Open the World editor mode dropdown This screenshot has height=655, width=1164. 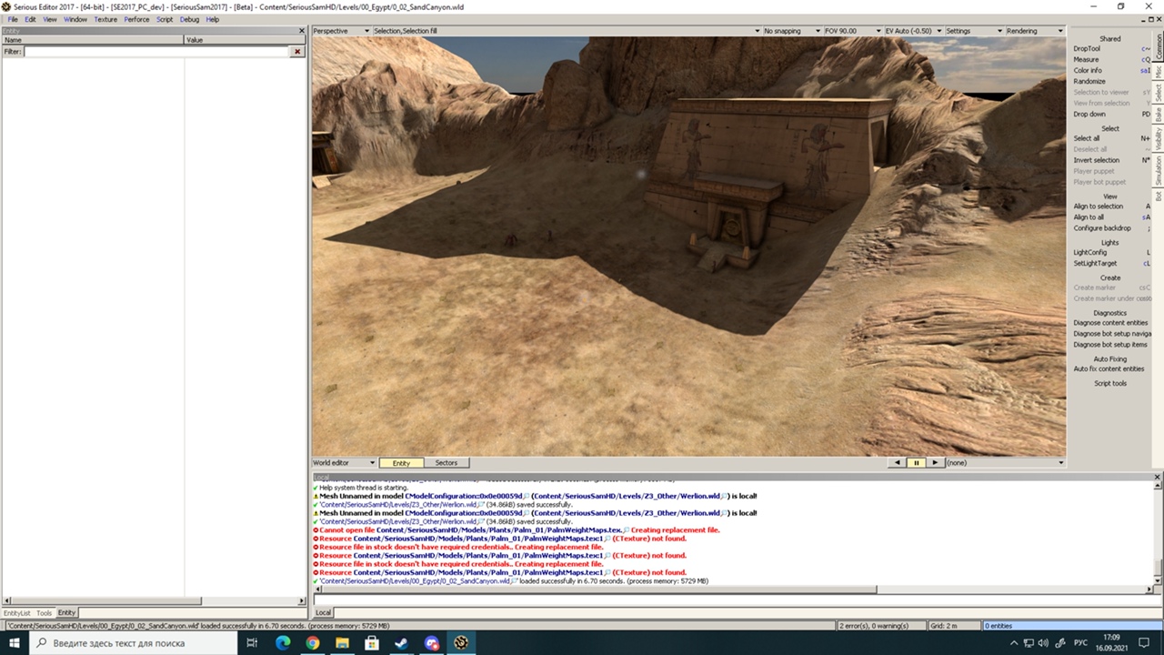(x=344, y=463)
